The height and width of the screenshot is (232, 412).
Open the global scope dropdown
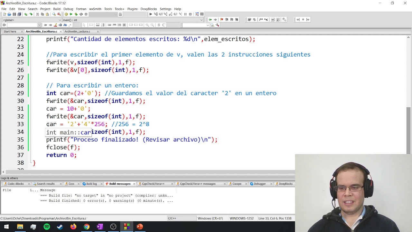[31, 20]
